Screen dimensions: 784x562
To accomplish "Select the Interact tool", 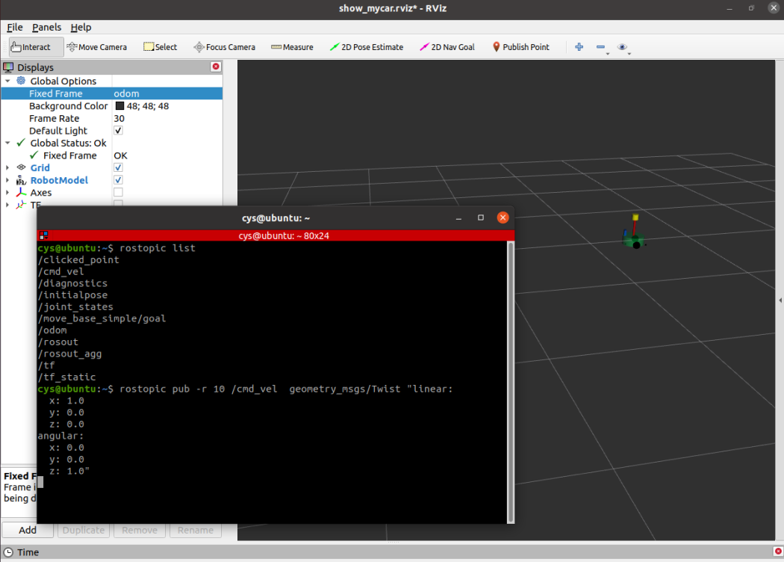I will pos(36,47).
